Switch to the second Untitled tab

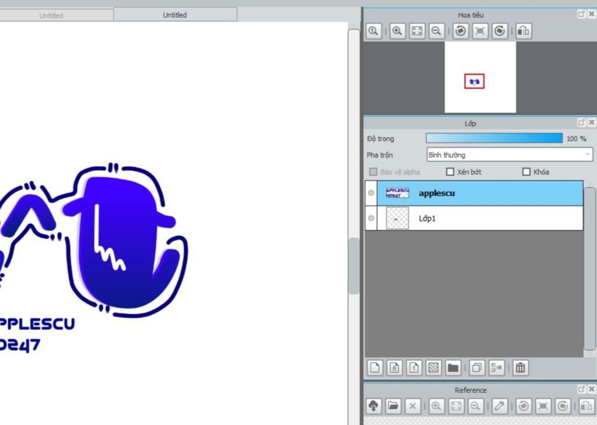click(x=175, y=15)
